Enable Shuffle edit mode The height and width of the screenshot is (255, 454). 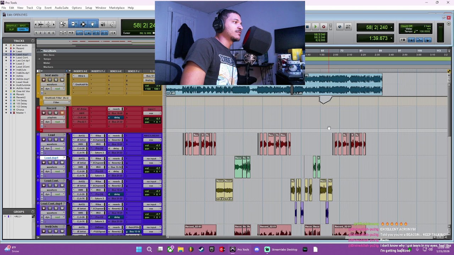point(11,25)
